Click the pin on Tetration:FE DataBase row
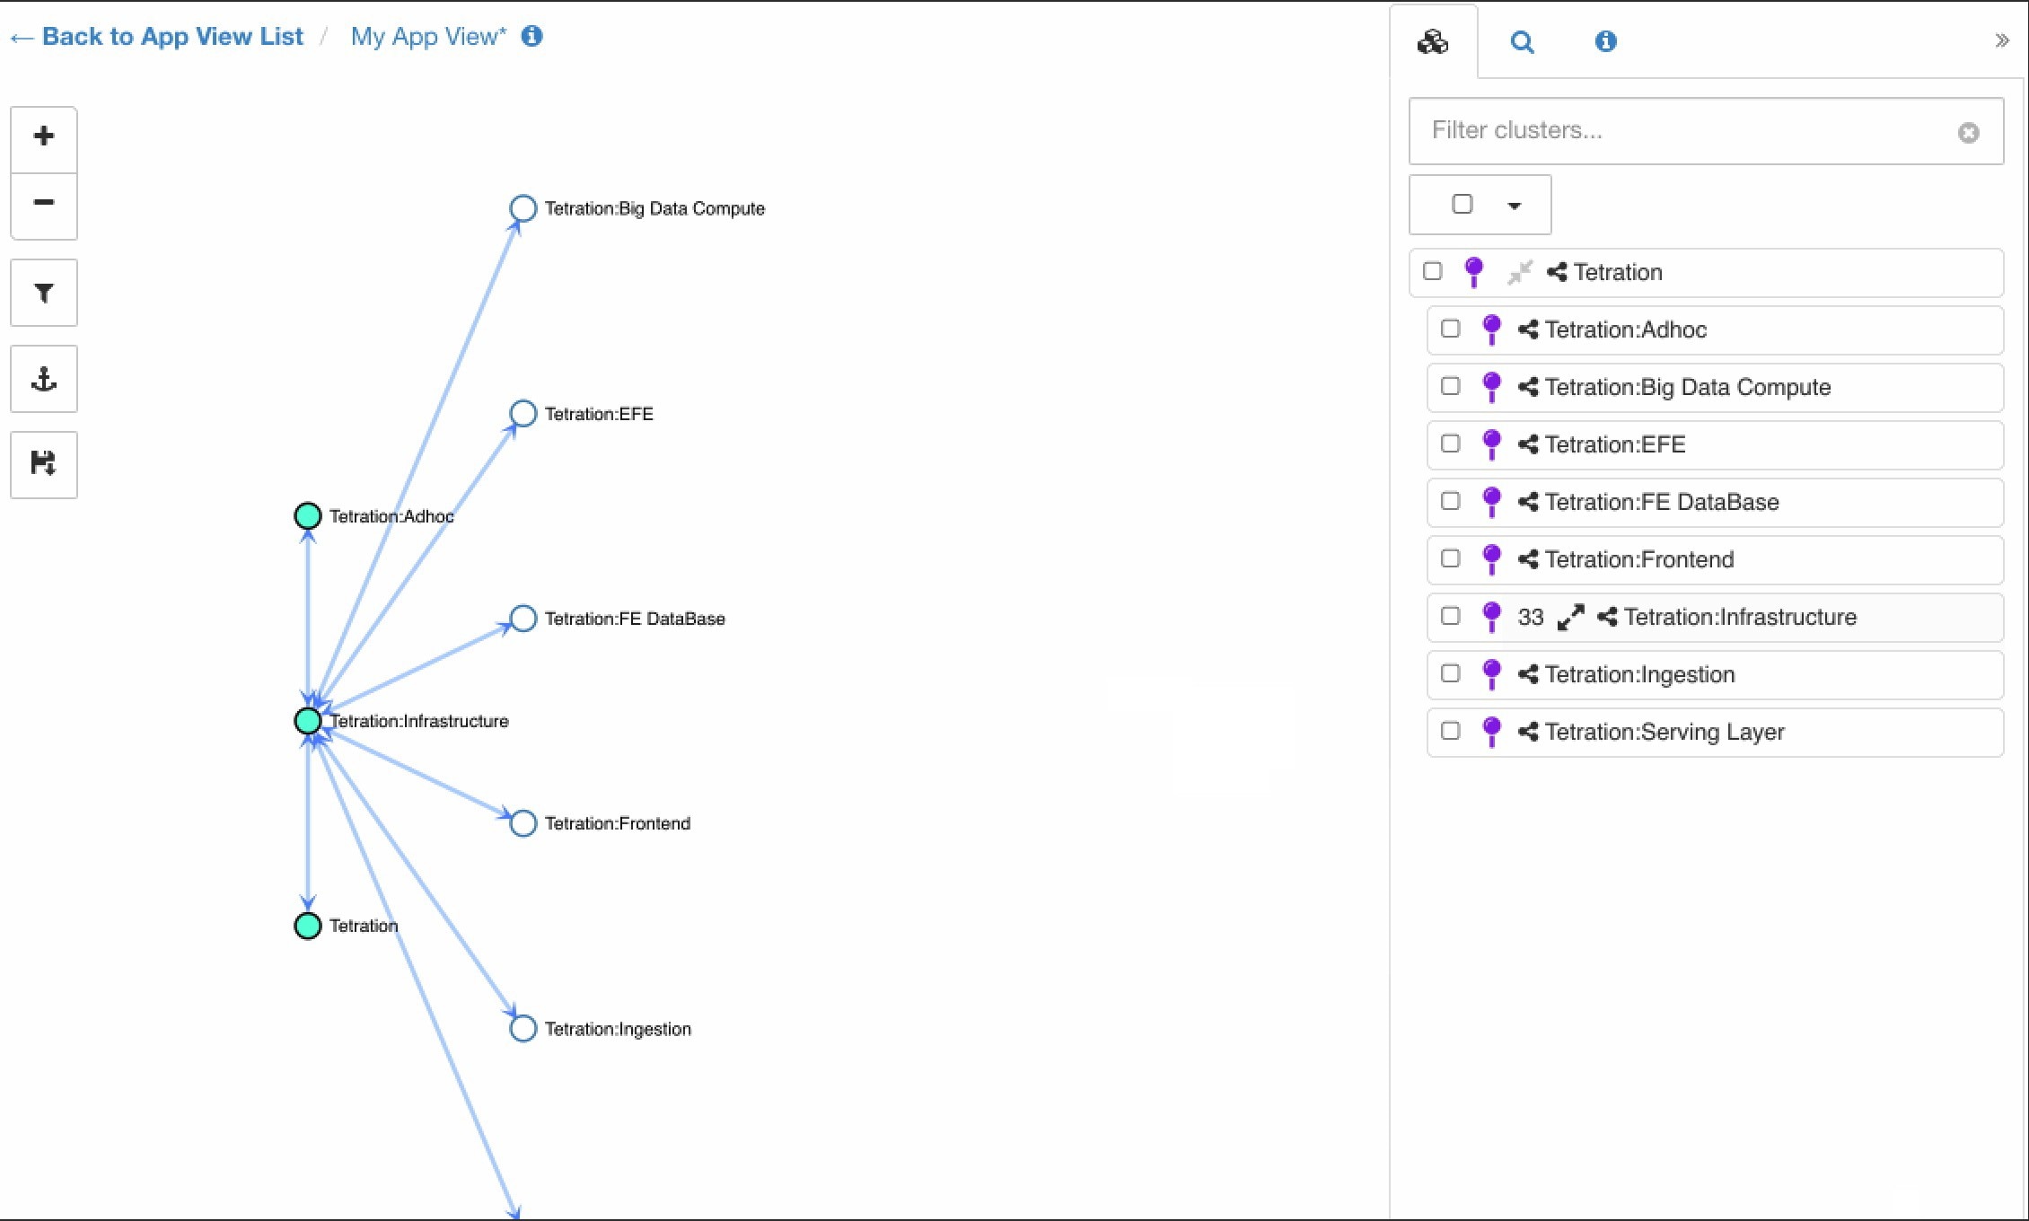 [1491, 502]
